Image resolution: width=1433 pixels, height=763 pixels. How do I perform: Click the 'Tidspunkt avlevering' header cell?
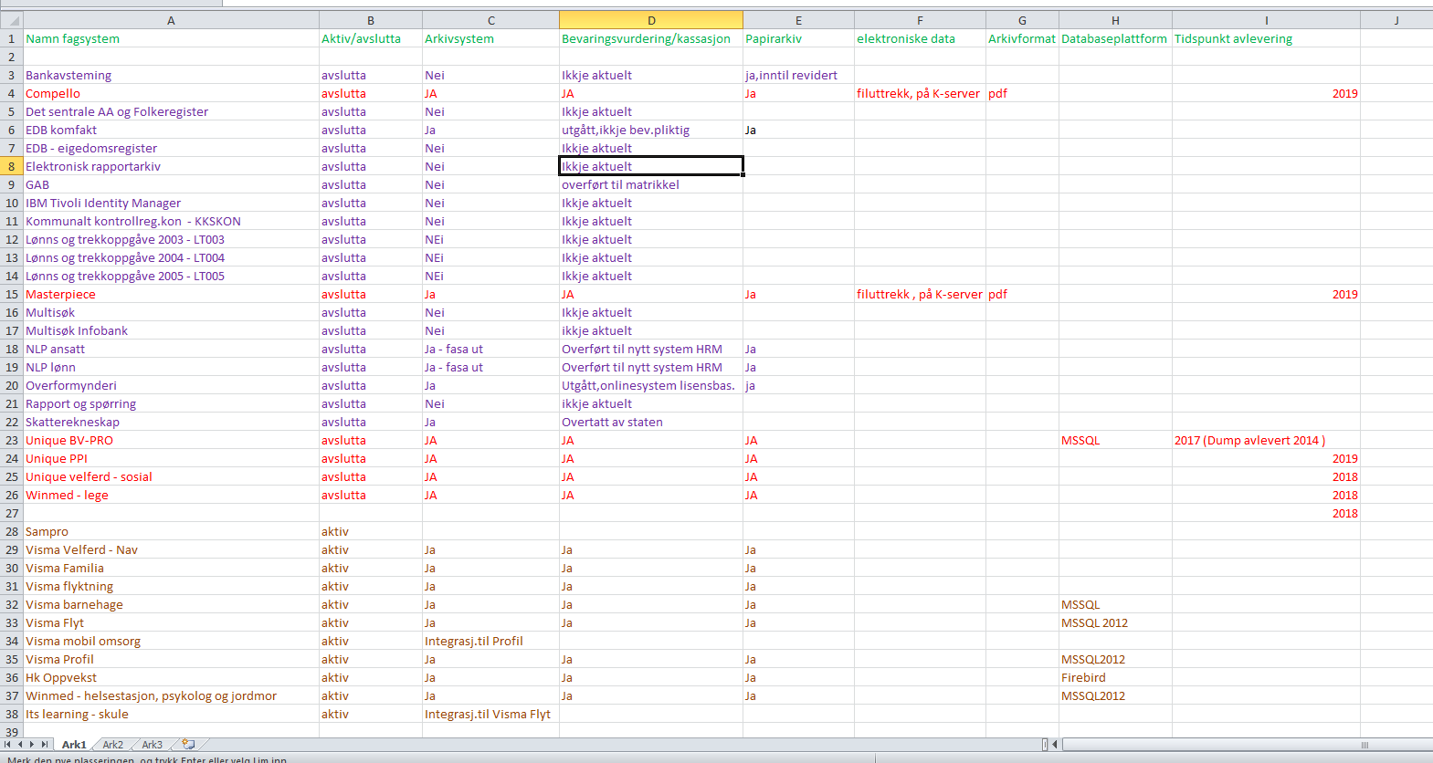pos(1266,38)
